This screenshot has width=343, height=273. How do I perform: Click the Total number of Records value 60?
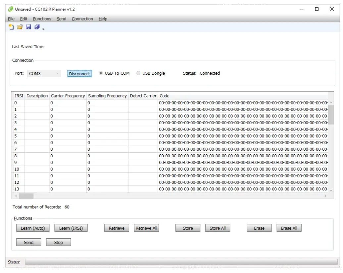coord(67,207)
